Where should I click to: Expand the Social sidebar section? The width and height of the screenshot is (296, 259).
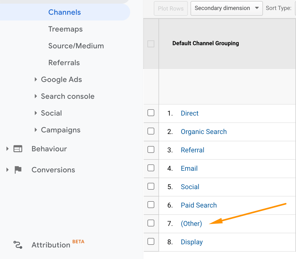[x=36, y=113]
